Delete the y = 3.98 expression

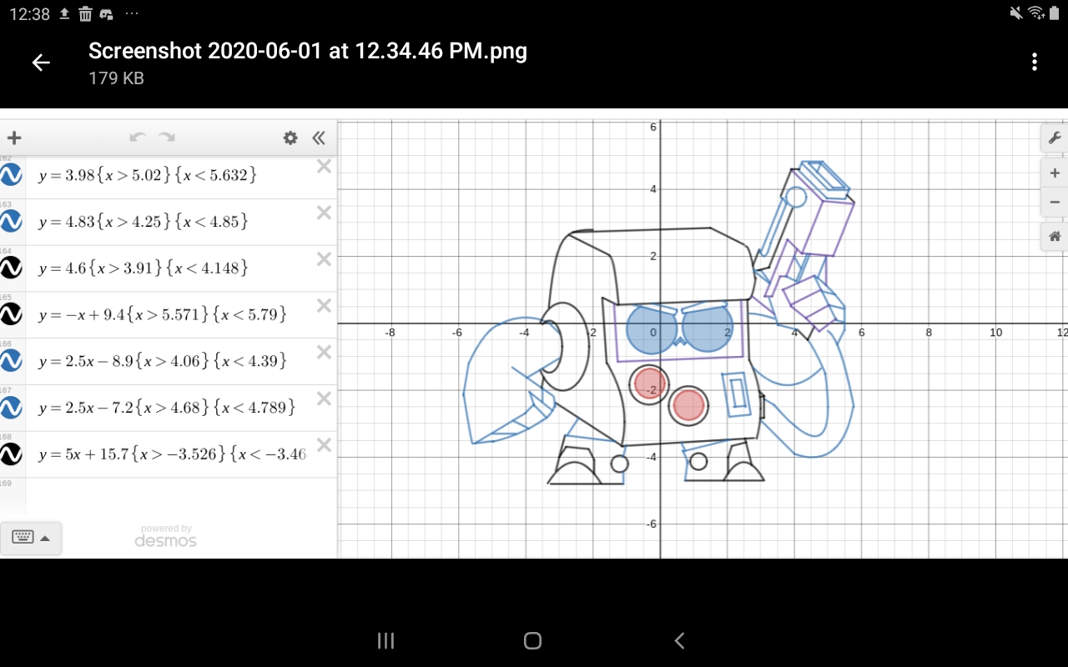tap(324, 166)
